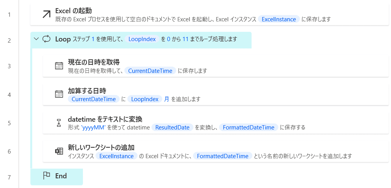Open the ExcelInstance variable in step 1

(279, 19)
